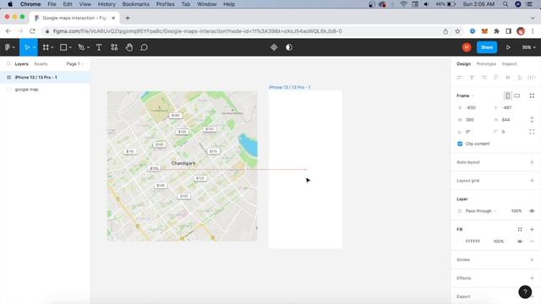Open the Frame type dropdown

coord(465,95)
